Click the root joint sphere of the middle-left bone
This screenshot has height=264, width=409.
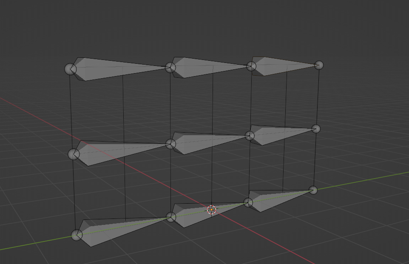(74, 154)
